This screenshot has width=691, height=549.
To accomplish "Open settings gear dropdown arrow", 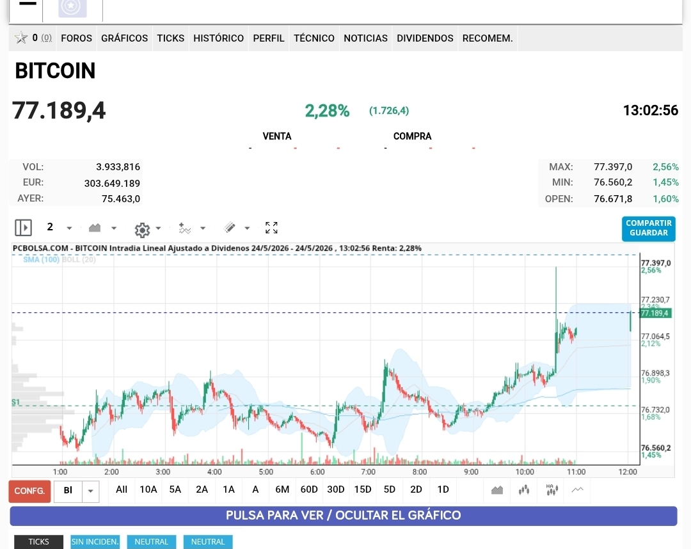I will pyautogui.click(x=158, y=228).
